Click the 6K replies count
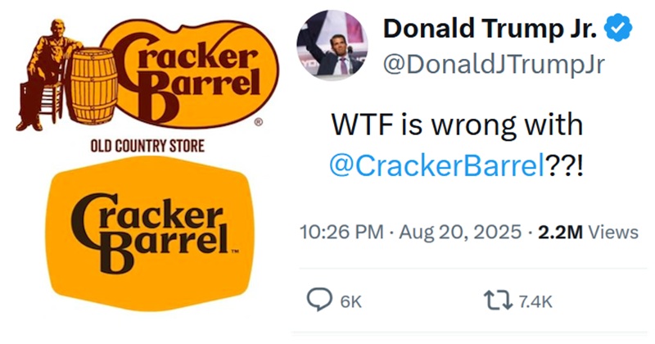 click(x=350, y=302)
